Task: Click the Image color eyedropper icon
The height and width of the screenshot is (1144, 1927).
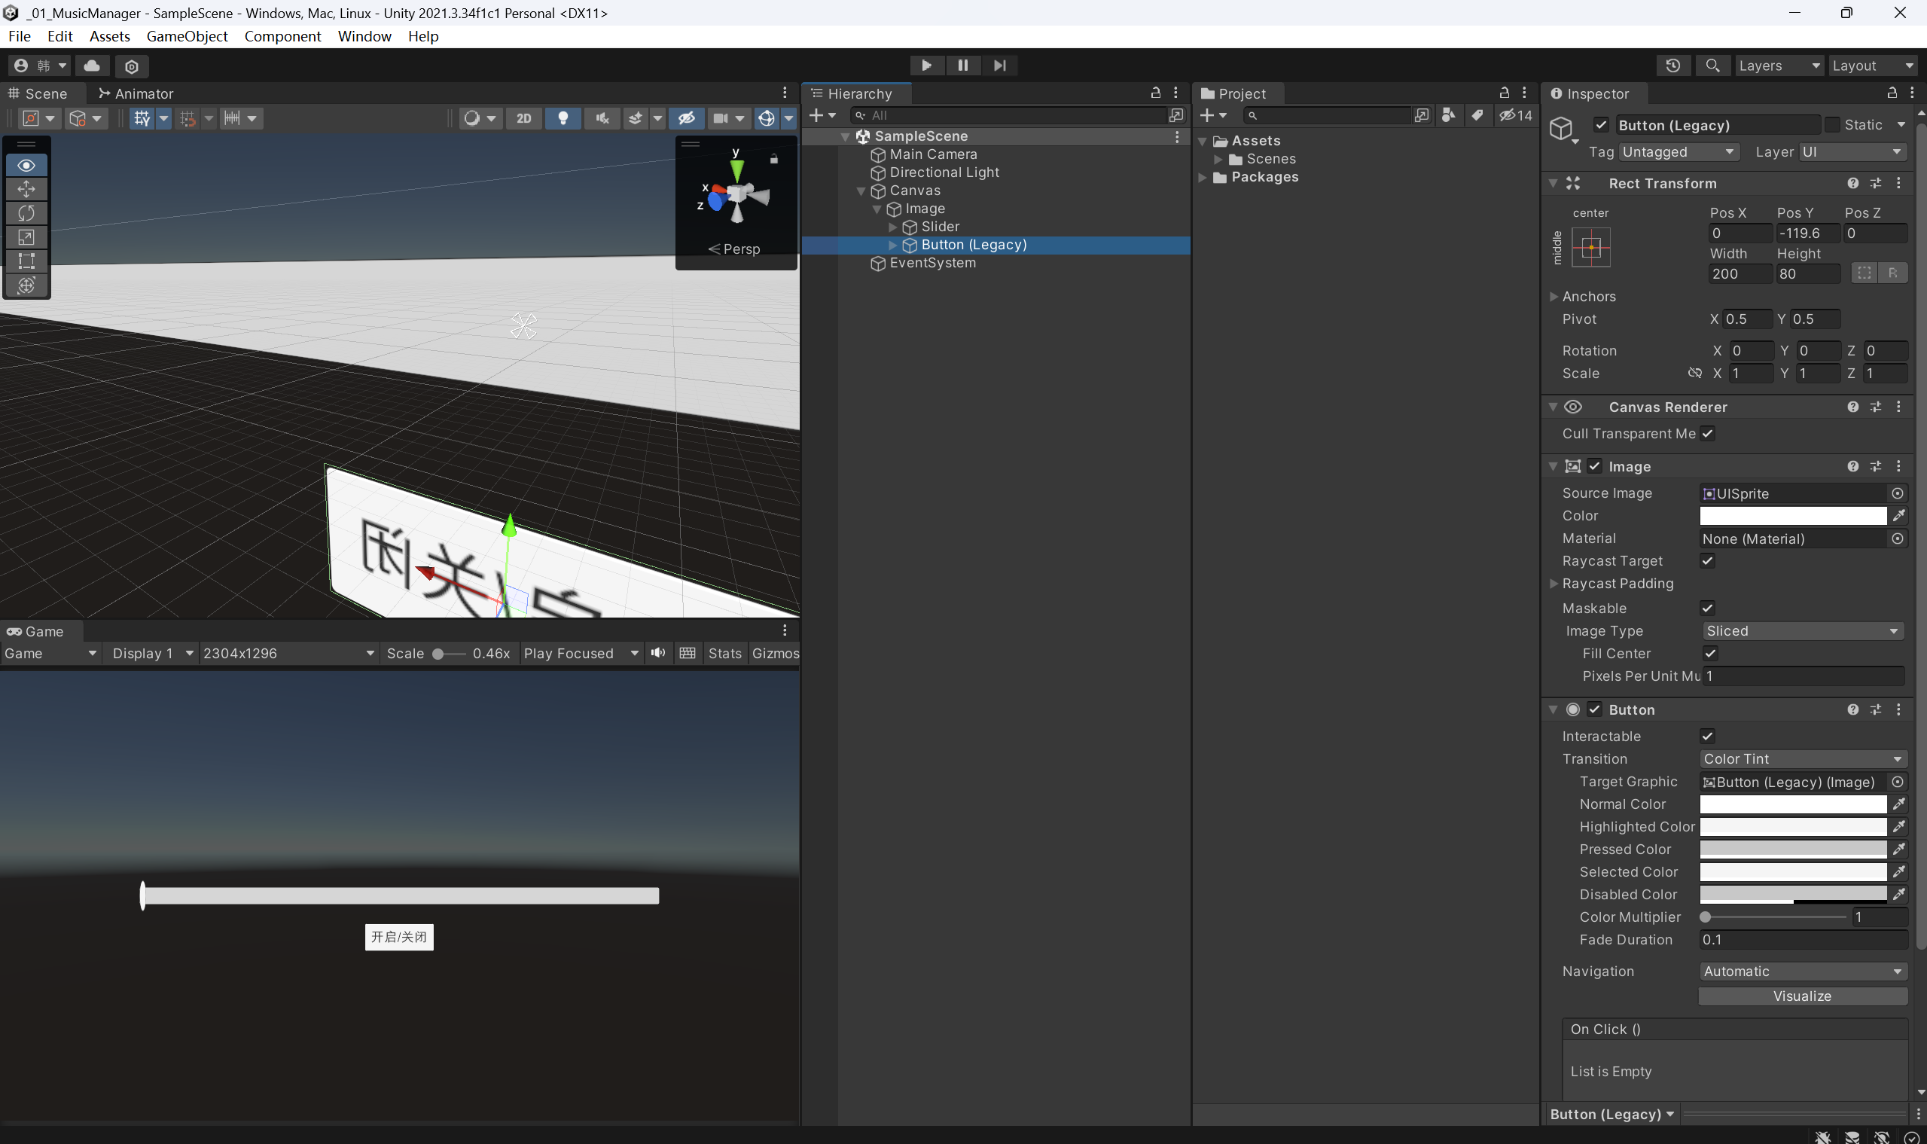Action: (x=1899, y=516)
